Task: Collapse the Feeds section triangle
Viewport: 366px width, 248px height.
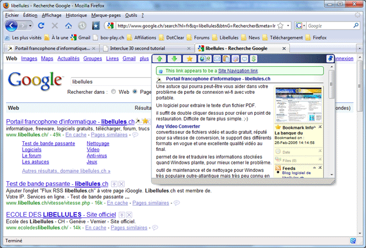Action: [315, 168]
